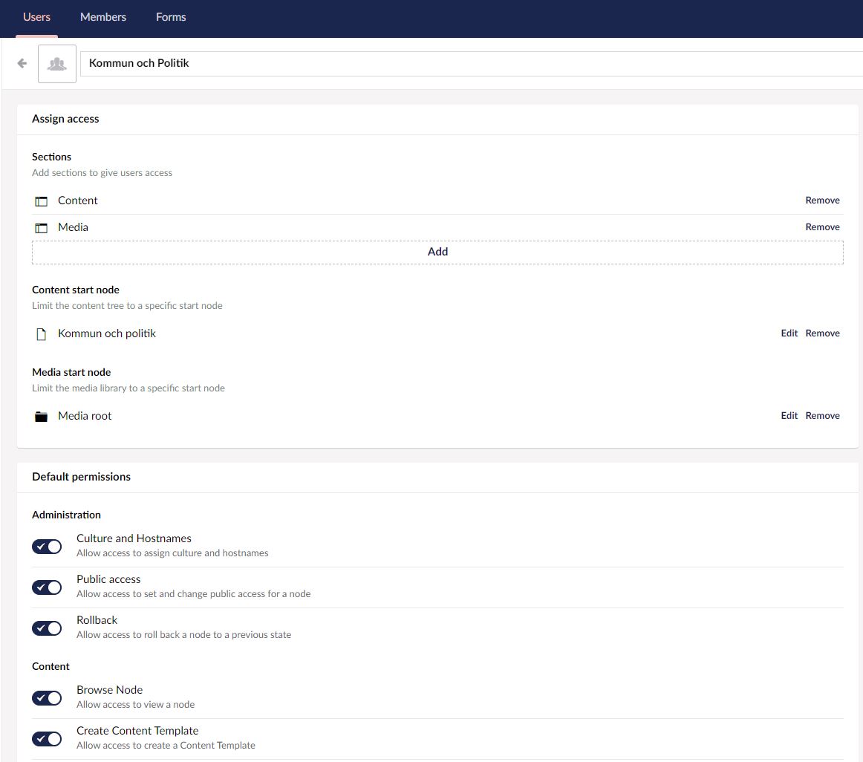The image size is (863, 762).
Task: Remove the Media root start node
Action: 822,415
